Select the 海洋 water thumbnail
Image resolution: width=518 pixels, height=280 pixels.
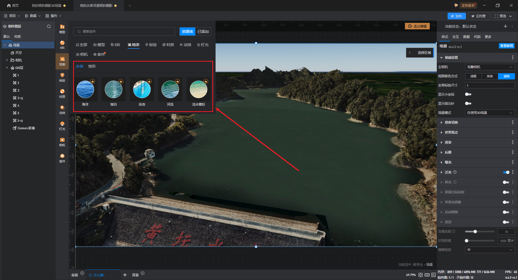pyautogui.click(x=85, y=92)
